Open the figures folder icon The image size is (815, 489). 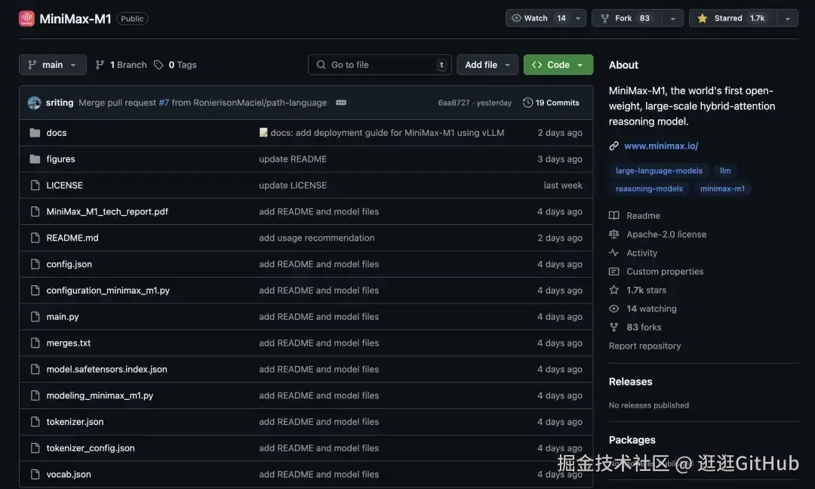tap(35, 159)
